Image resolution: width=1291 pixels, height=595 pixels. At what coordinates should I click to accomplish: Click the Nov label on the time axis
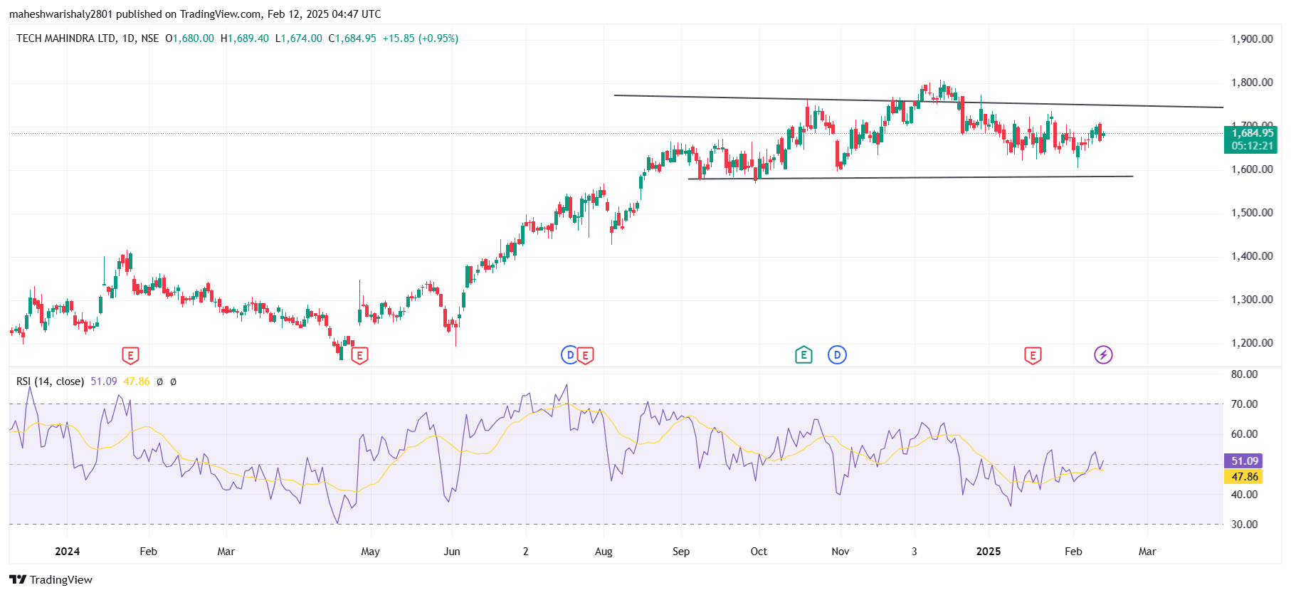[841, 552]
